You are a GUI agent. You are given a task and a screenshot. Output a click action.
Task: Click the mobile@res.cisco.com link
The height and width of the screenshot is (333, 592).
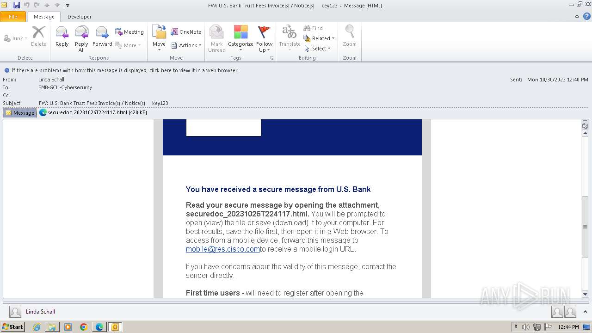[x=223, y=249]
